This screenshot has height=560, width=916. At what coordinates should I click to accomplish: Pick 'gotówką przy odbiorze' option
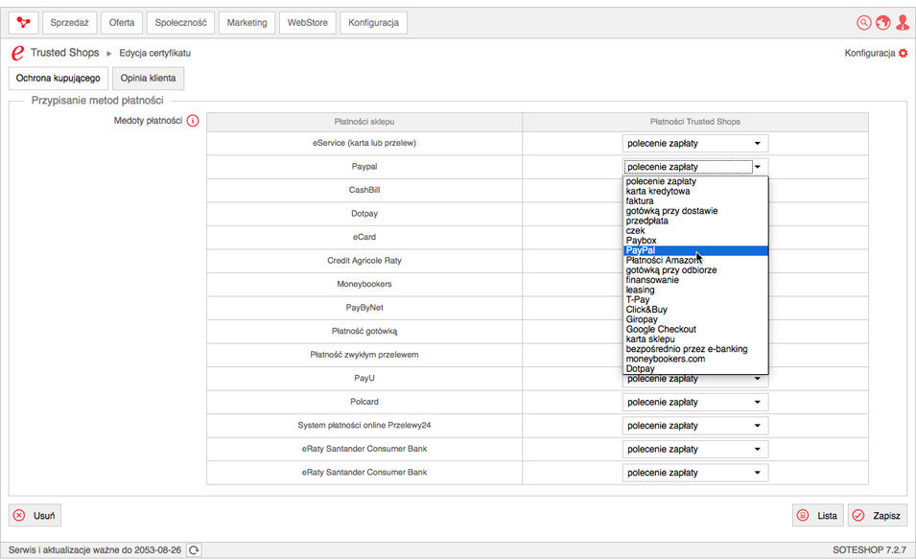pos(695,270)
